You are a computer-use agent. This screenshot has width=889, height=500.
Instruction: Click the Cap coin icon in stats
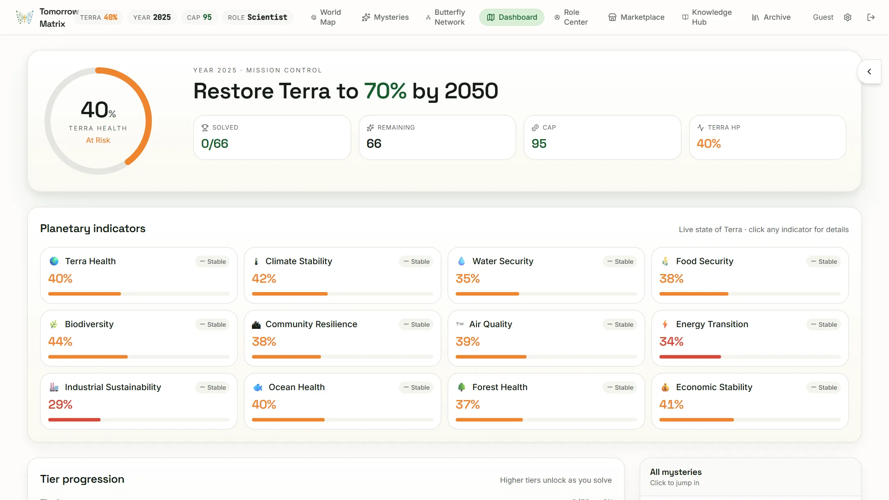click(535, 128)
